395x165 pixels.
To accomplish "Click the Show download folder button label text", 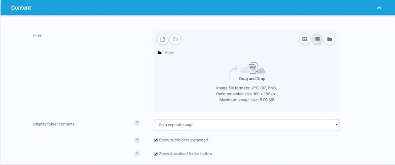I will tap(185, 154).
